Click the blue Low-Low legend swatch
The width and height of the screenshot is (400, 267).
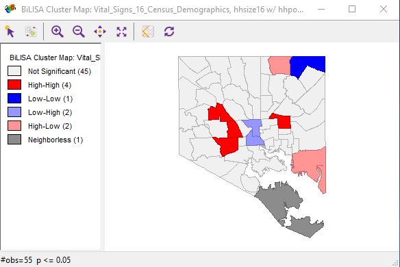point(14,99)
